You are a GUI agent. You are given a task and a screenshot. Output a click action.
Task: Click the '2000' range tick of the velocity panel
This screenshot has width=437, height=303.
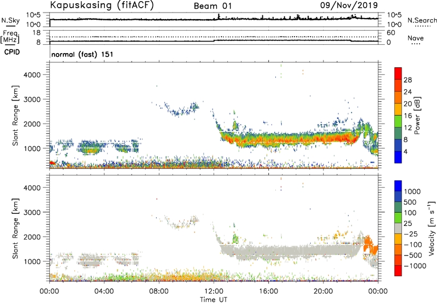[x=32, y=237]
